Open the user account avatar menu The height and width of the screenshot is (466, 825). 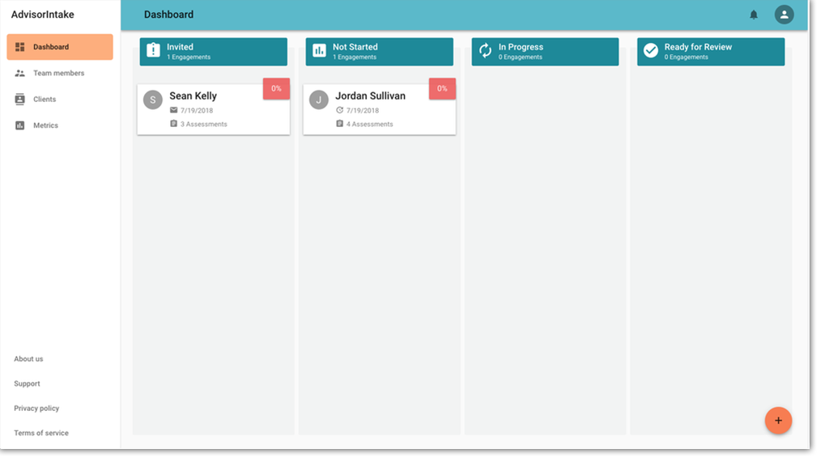pyautogui.click(x=784, y=15)
